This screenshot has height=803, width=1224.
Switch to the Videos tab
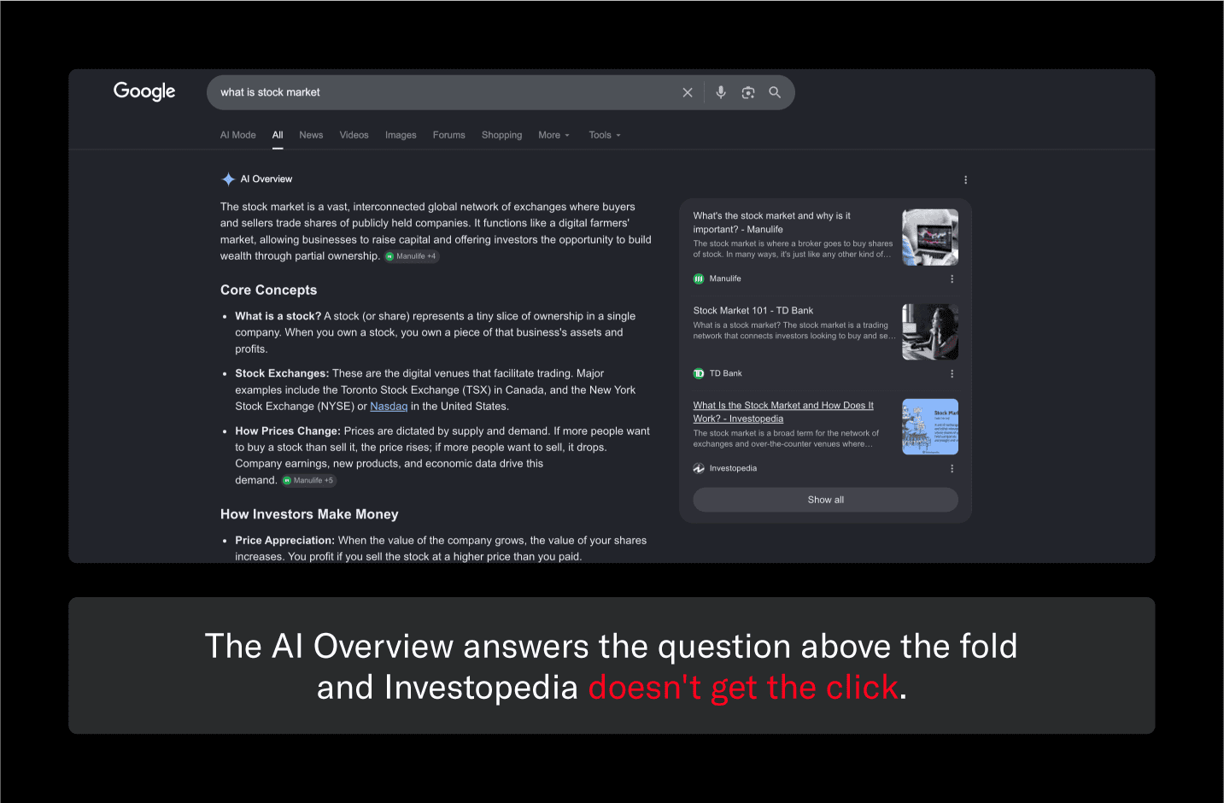[354, 135]
